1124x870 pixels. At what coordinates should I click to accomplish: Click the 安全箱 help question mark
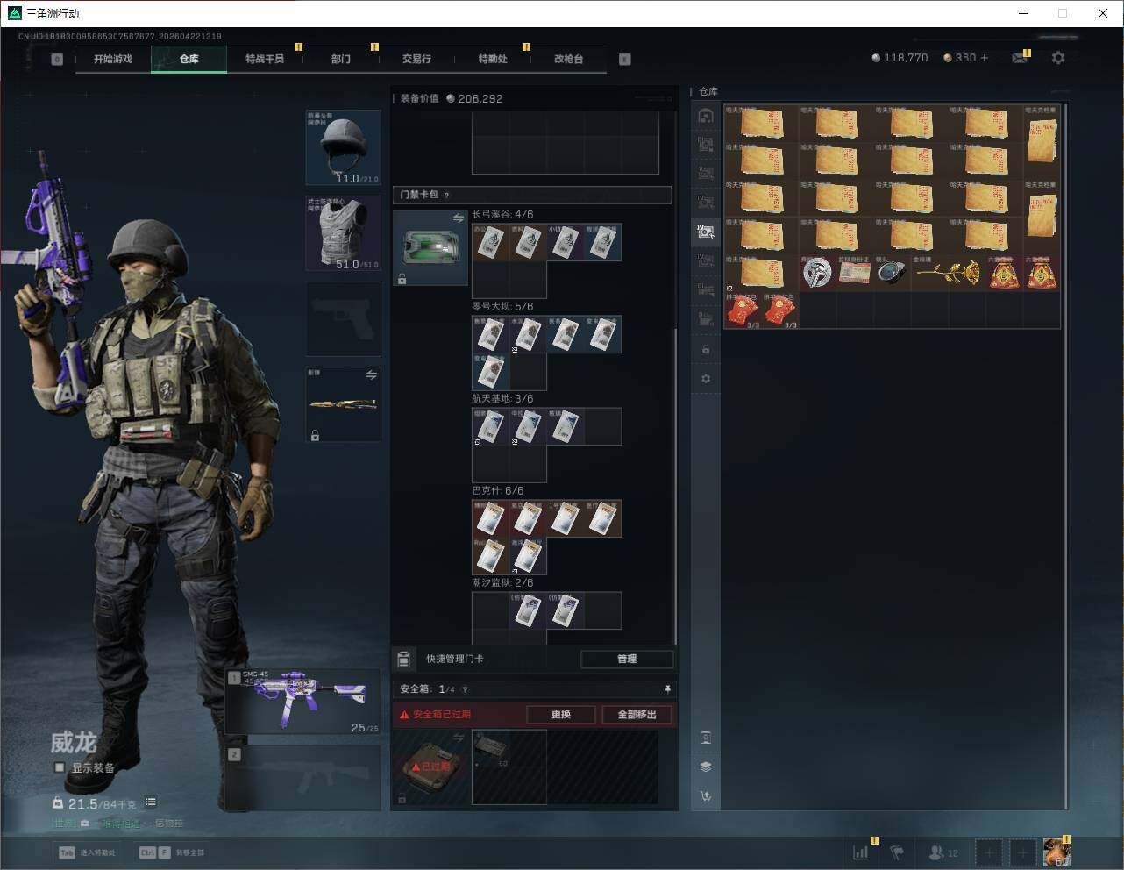(x=465, y=689)
